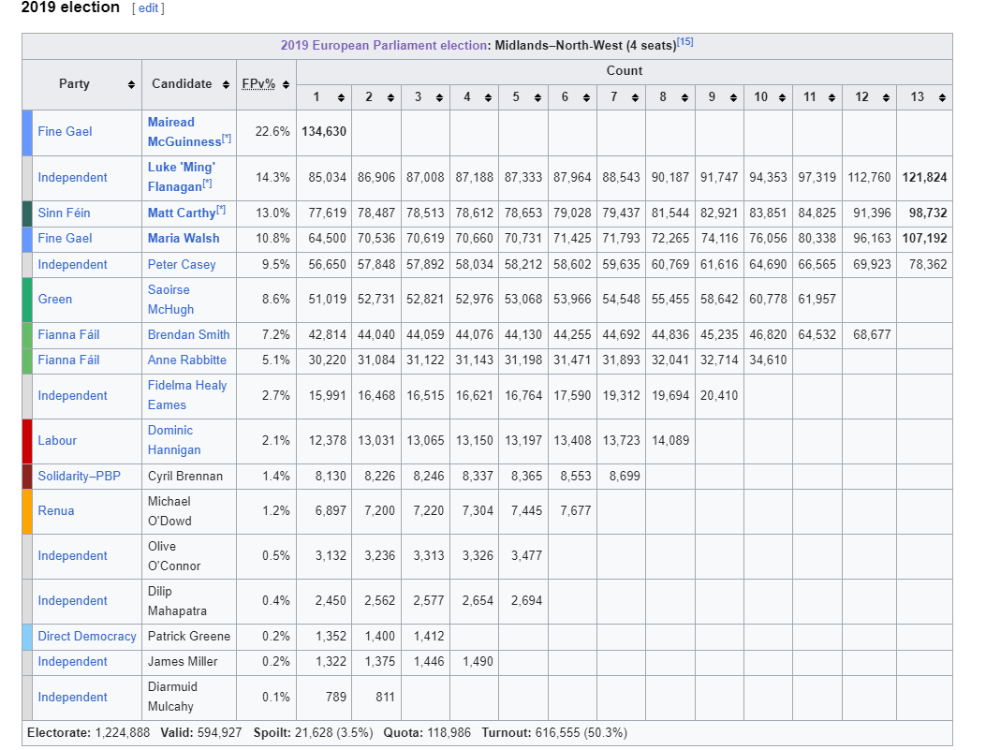The height and width of the screenshot is (750, 986).
Task: Sort by Count 5 column arrows
Action: coord(537,97)
